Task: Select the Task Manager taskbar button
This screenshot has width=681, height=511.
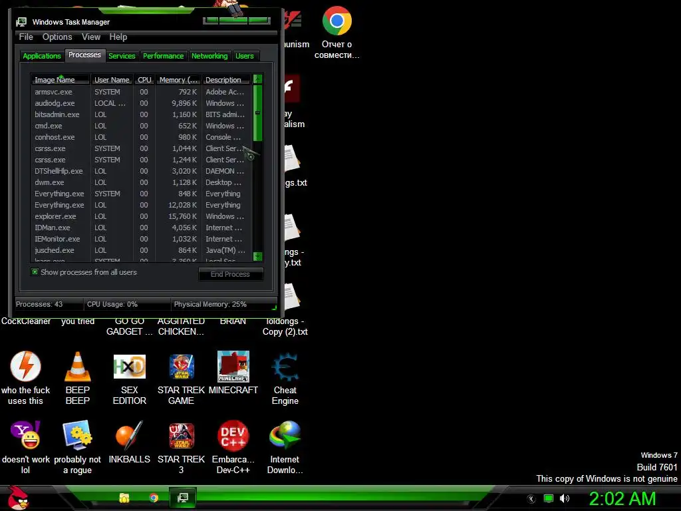Action: click(x=183, y=498)
